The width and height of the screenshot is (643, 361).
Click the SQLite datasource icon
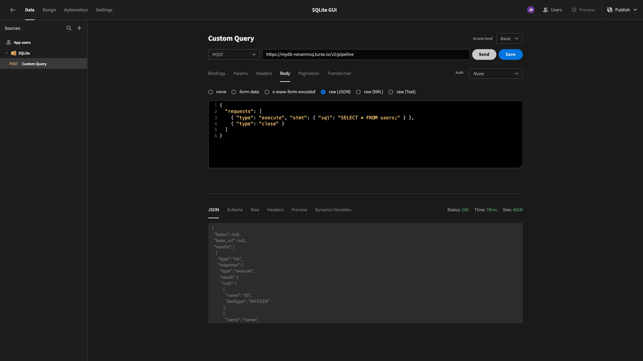(x=14, y=53)
